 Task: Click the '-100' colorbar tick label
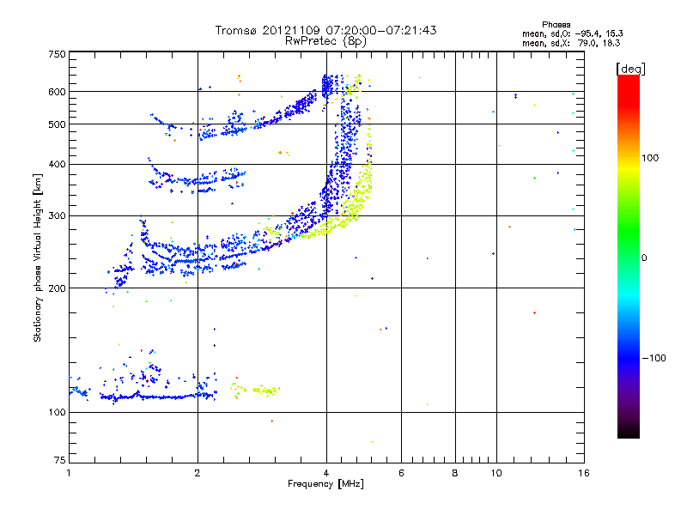654,358
